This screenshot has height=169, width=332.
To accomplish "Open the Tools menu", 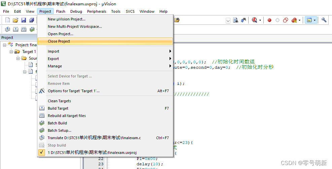I will pyautogui.click(x=116, y=11).
